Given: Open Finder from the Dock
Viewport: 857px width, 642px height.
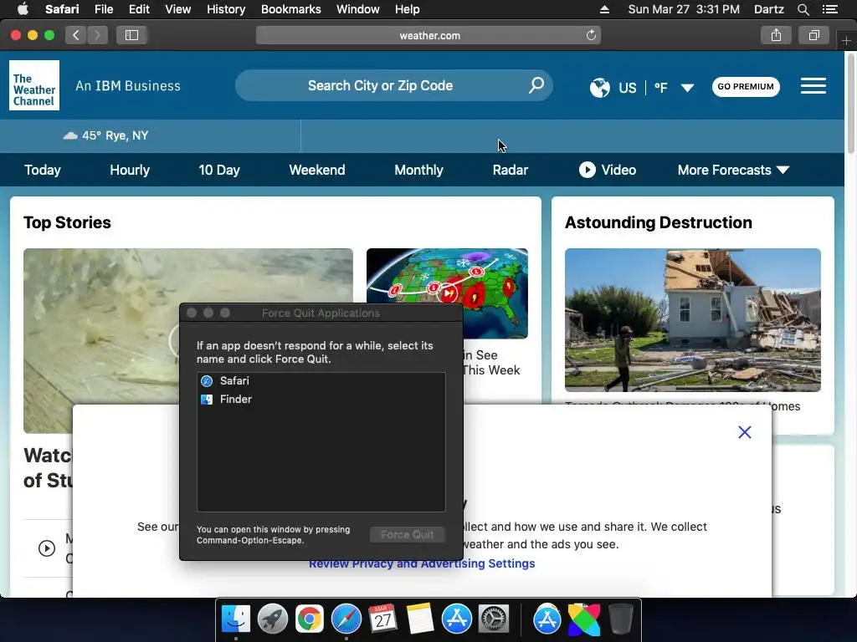Looking at the screenshot, I should click(x=235, y=619).
